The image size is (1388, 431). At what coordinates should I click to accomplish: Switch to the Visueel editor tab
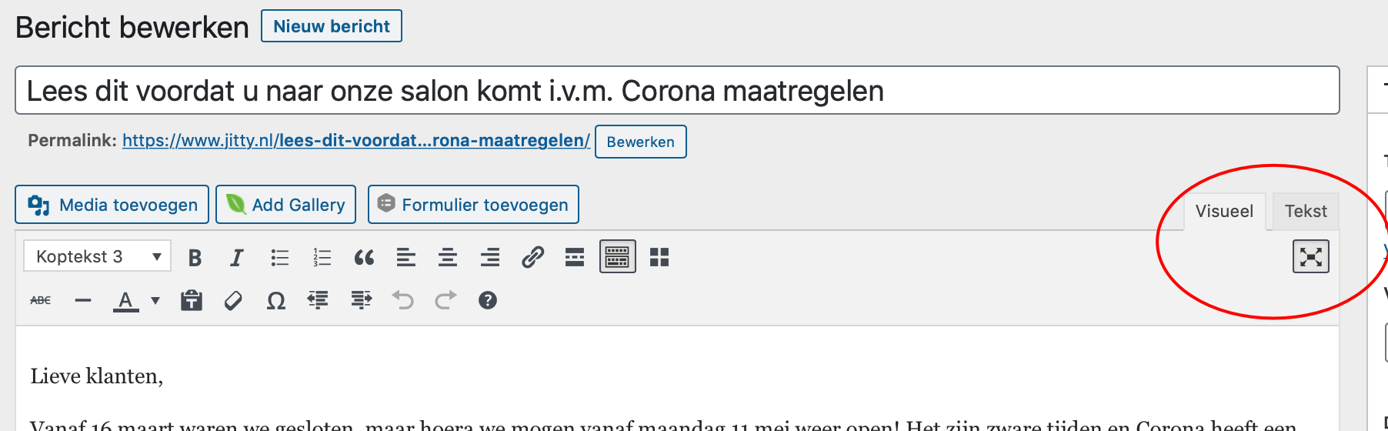1224,212
